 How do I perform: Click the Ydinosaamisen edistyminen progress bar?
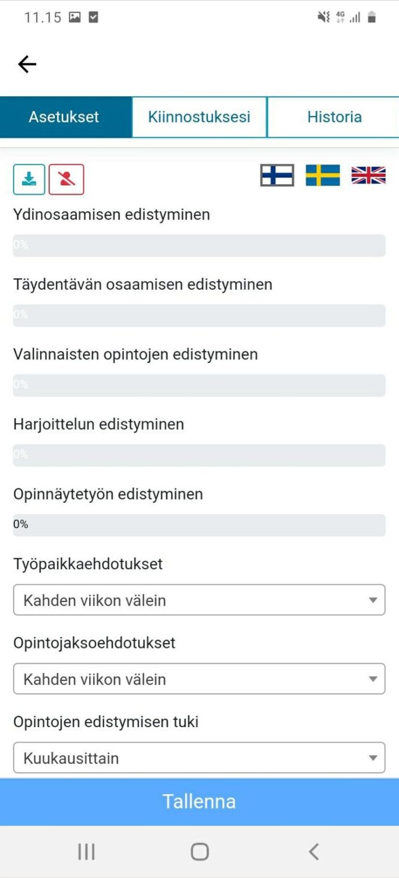tap(199, 244)
